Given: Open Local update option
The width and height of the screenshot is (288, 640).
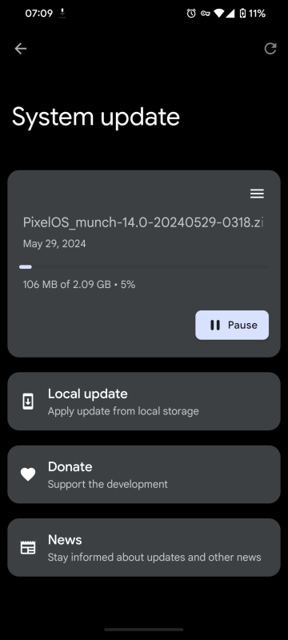Looking at the screenshot, I should (x=143, y=402).
